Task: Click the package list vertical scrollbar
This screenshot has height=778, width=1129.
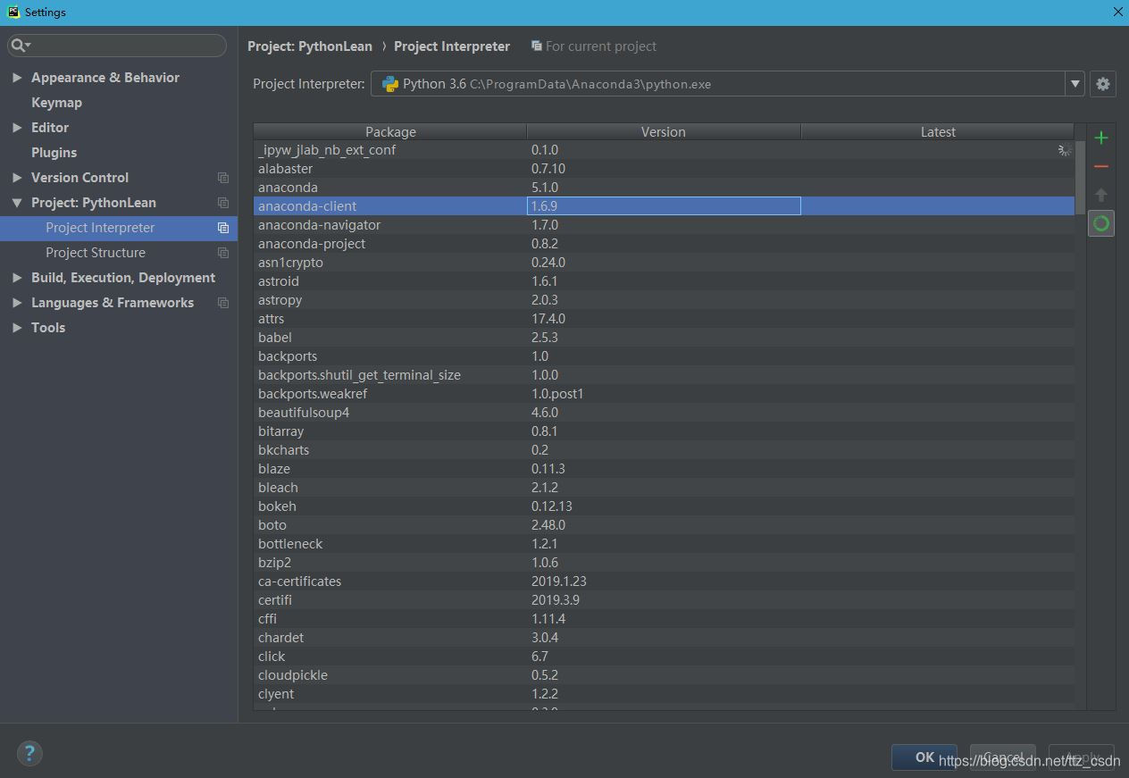Action: [x=1081, y=177]
